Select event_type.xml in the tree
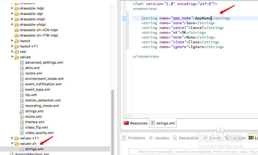The image size is (258, 155). 38,89
